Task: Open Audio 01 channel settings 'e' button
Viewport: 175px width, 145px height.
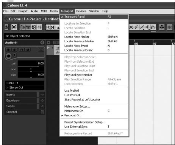Action: [42, 43]
